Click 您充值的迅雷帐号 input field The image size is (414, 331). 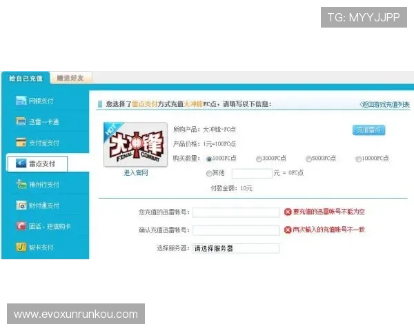(x=236, y=212)
